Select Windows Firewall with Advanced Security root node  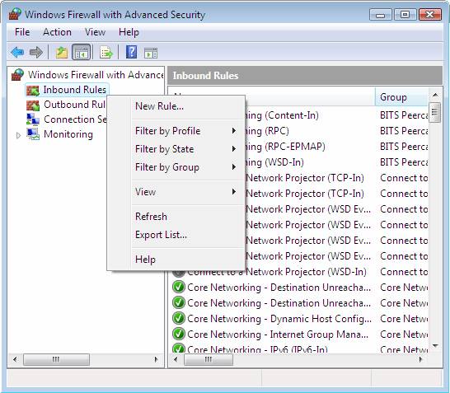click(96, 75)
